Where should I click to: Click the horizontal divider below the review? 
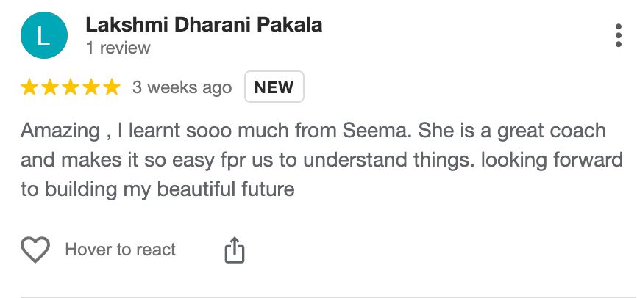pyautogui.click(x=318, y=297)
